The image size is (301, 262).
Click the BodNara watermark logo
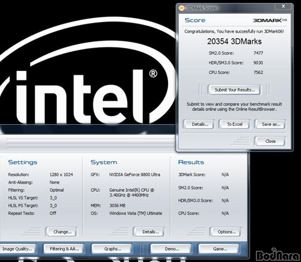pyautogui.click(x=278, y=255)
